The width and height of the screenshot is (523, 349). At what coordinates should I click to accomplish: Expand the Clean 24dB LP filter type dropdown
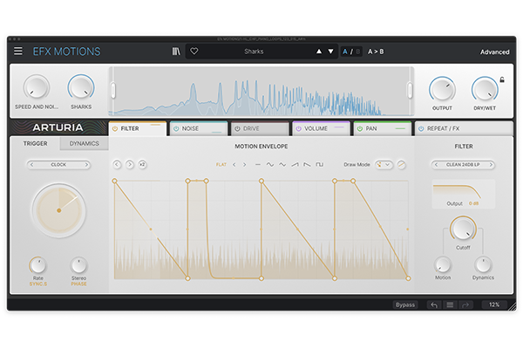464,164
